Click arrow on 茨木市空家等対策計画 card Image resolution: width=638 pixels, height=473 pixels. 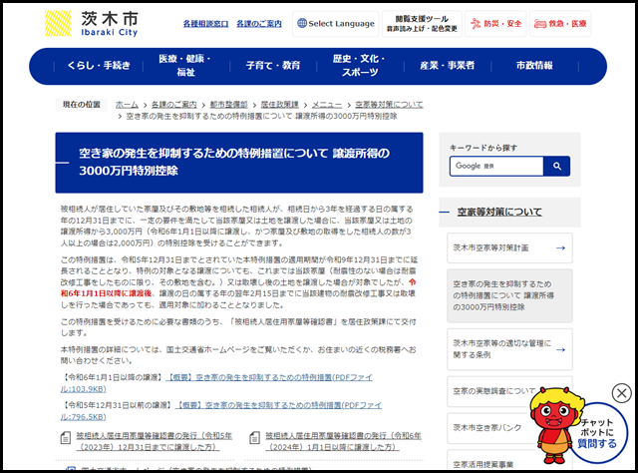560,247
